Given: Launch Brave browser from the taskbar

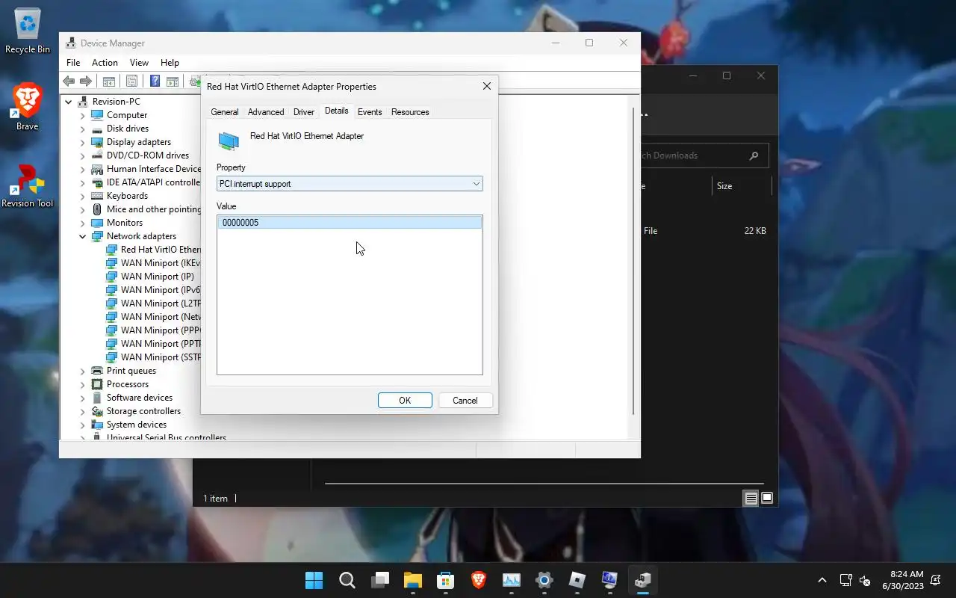Looking at the screenshot, I should click(479, 580).
